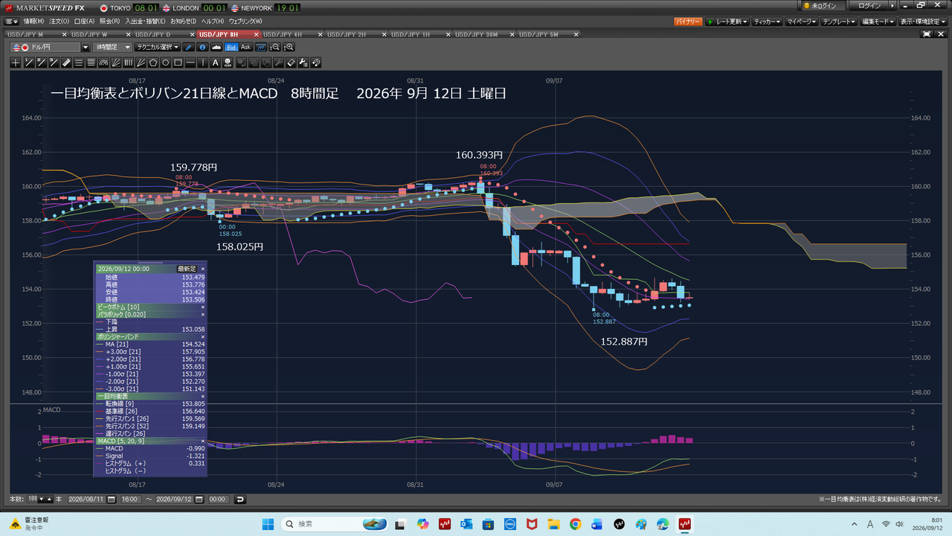Toggle the line-chart display icon after Ask
The height and width of the screenshot is (536, 952).
coord(261,48)
